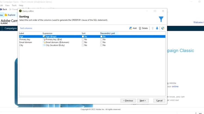Viewport: 204px width, 114px height.
Task: Click the Age (@age) expression cell
Action: click(51, 37)
